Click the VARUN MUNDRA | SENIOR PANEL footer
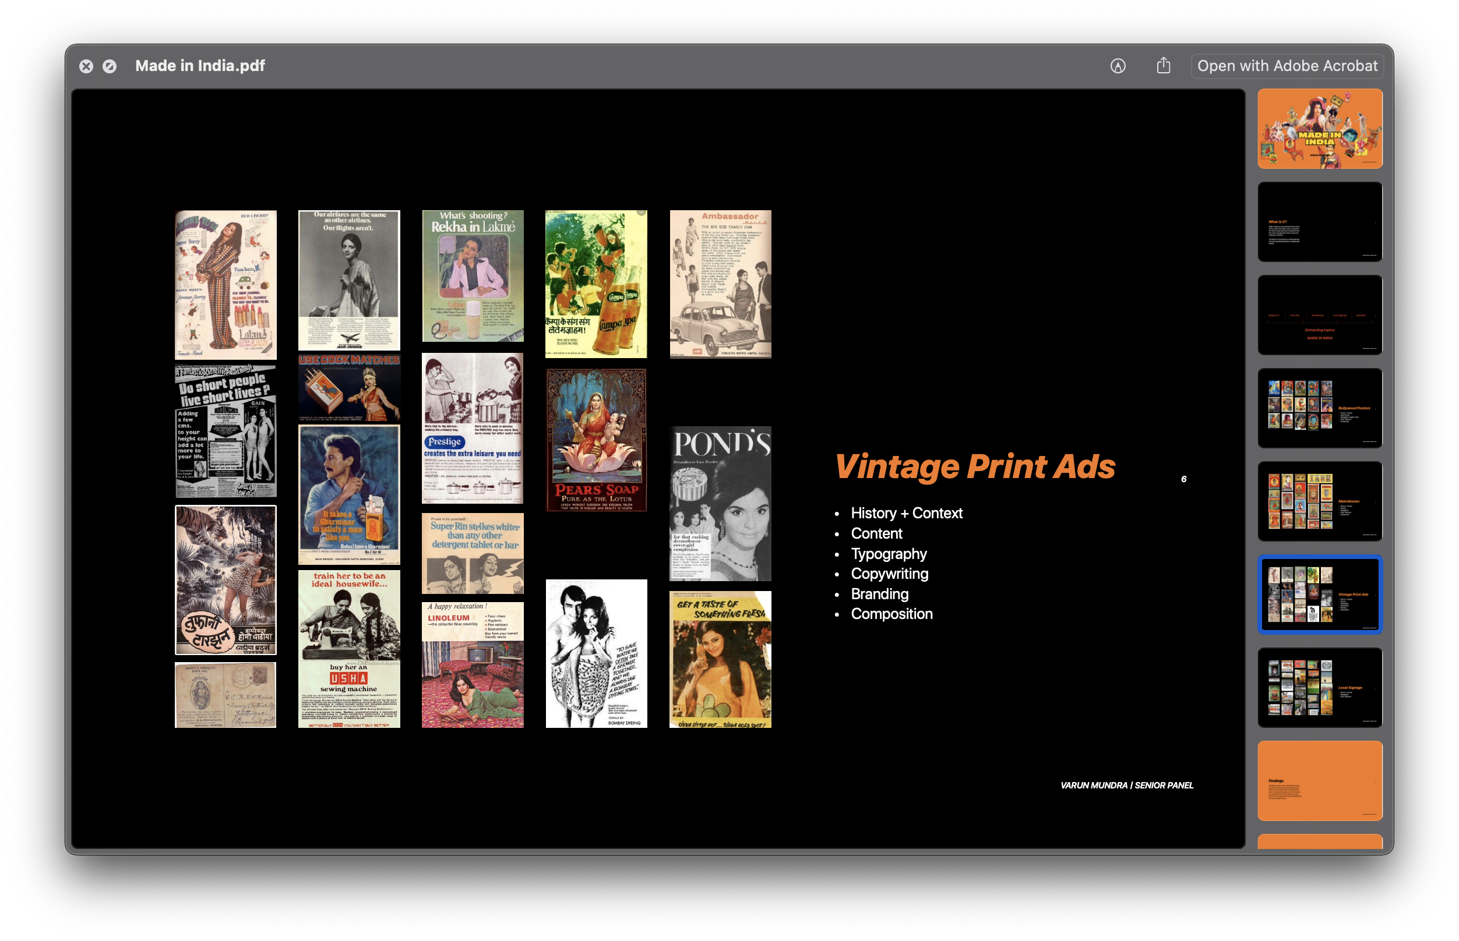 [x=1126, y=785]
